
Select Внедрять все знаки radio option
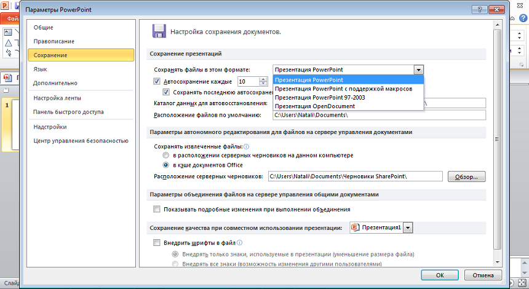coord(175,264)
